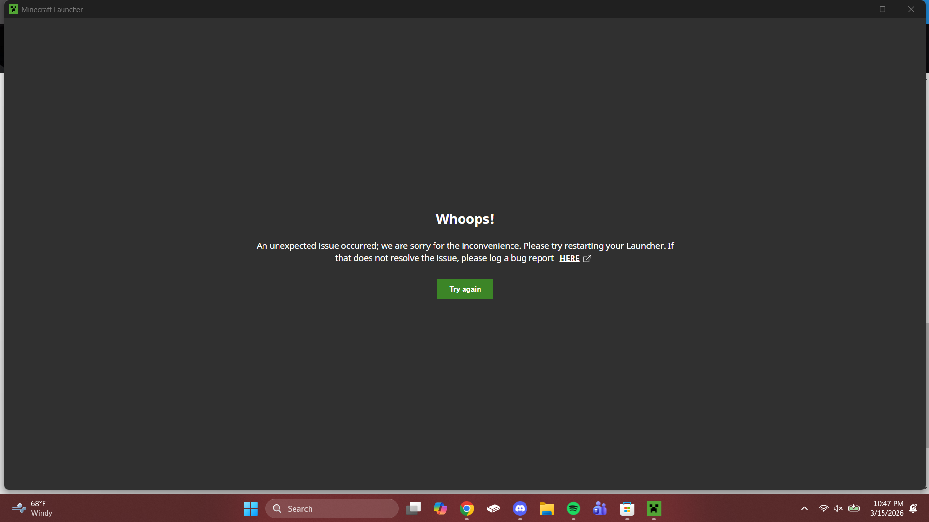Click the Minecraft Launcher title bar icon
Screen dimensions: 929x522
[x=14, y=9]
